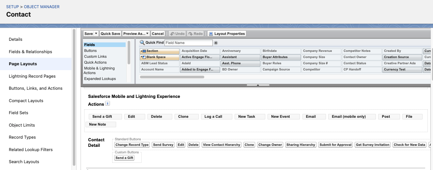Click the palette's horizontal scrollbar
The width and height of the screenshot is (433, 170).
coord(172,77)
